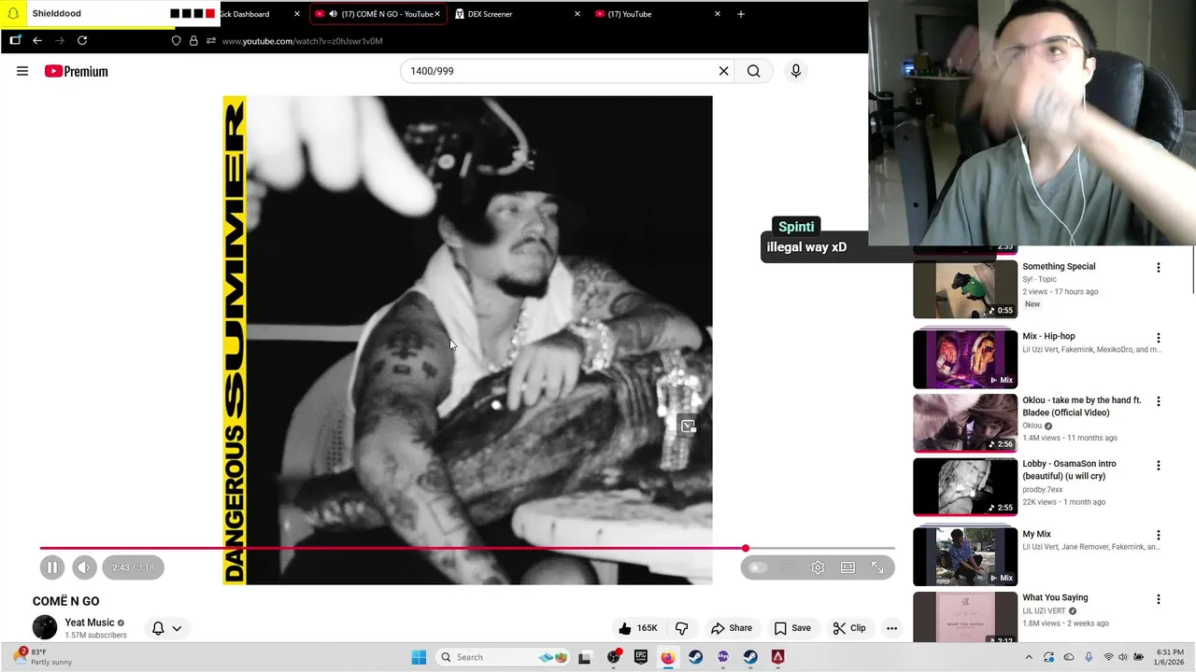This screenshot has height=672, width=1196.
Task: Switch to theater mode
Action: pyautogui.click(x=847, y=567)
